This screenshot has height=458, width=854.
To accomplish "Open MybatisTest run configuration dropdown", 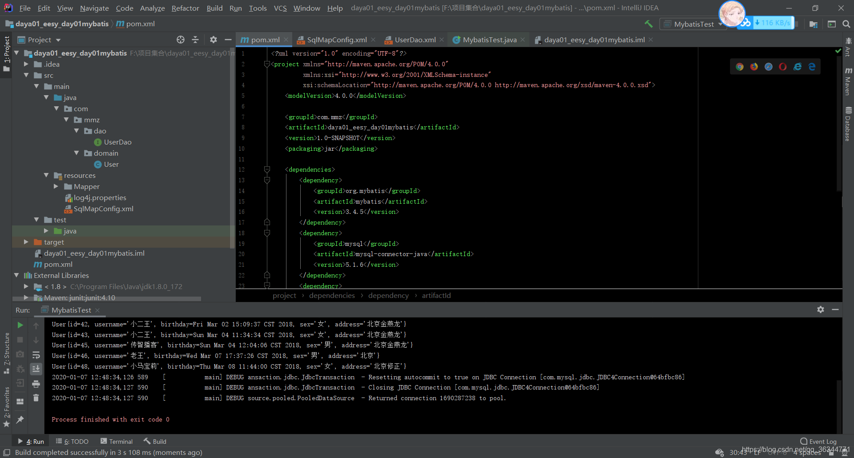I will click(693, 24).
